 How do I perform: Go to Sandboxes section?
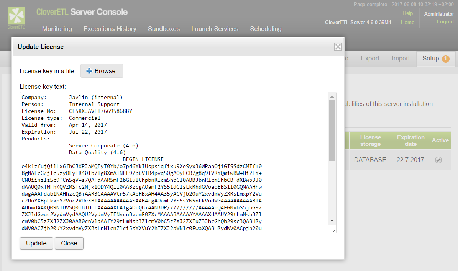tap(164, 29)
